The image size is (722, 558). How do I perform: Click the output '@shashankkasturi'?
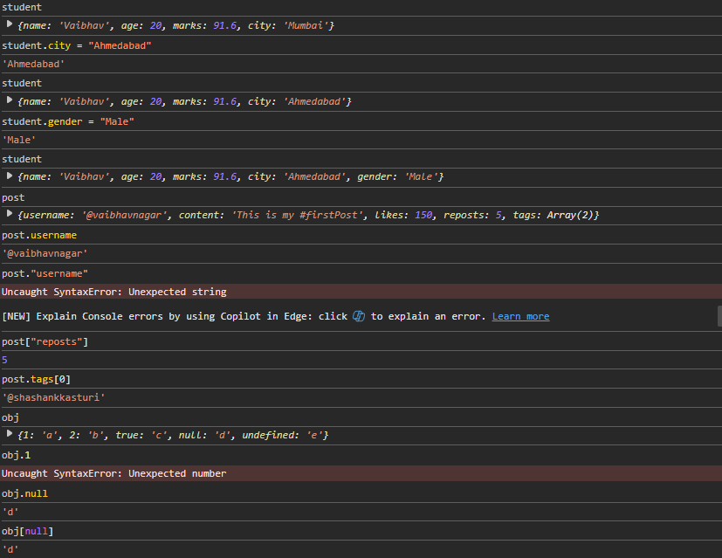(53, 398)
